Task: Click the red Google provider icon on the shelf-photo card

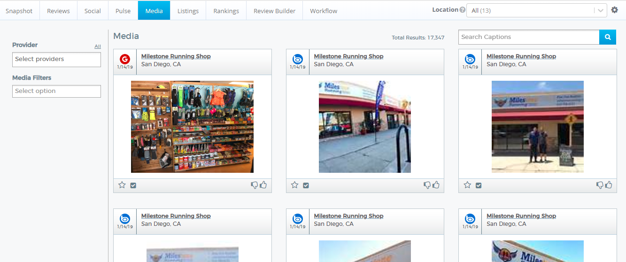Action: point(124,59)
